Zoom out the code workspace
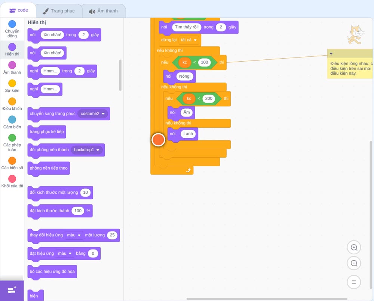The width and height of the screenshot is (374, 301). [354, 263]
